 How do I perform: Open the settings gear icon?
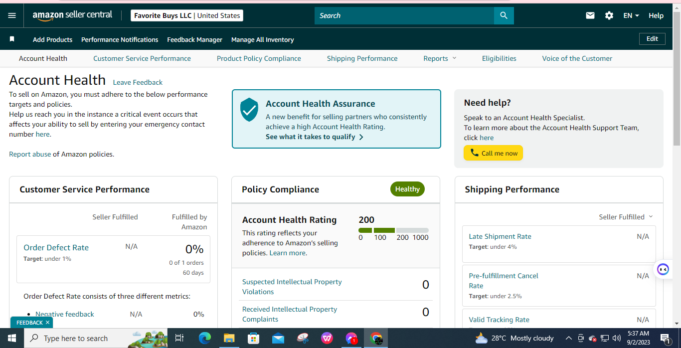point(609,15)
